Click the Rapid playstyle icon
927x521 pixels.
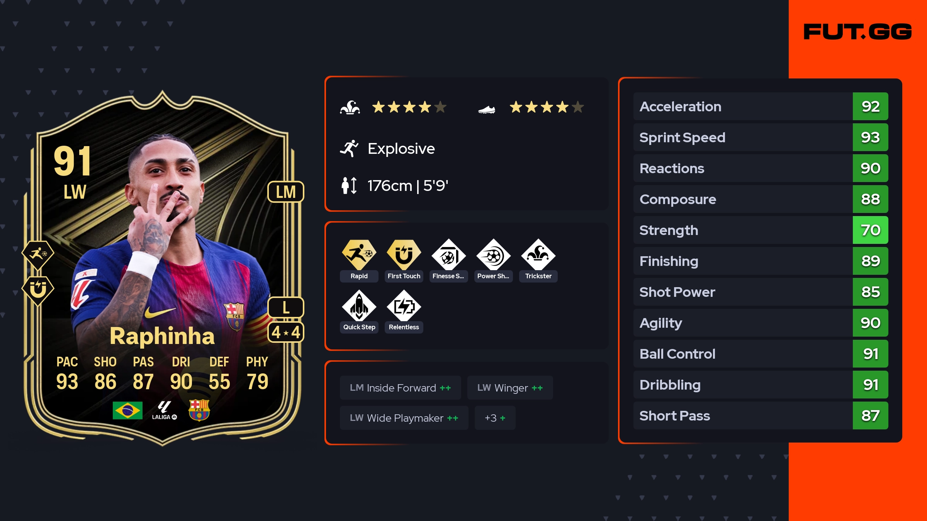[359, 254]
